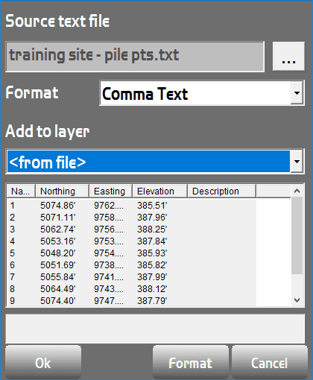Cancel the import dialog
The height and width of the screenshot is (380, 313).
(x=270, y=362)
